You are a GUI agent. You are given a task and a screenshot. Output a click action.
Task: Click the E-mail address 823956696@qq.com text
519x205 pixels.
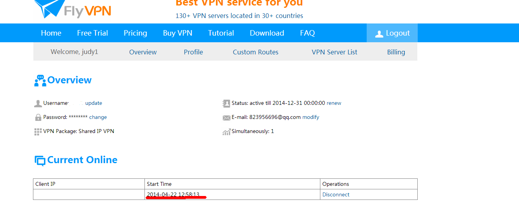pyautogui.click(x=275, y=117)
